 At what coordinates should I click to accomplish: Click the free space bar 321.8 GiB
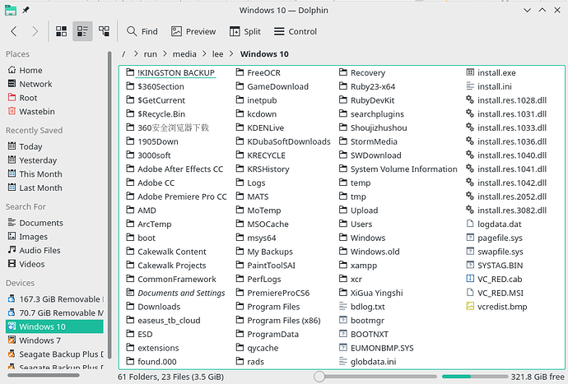475,377
